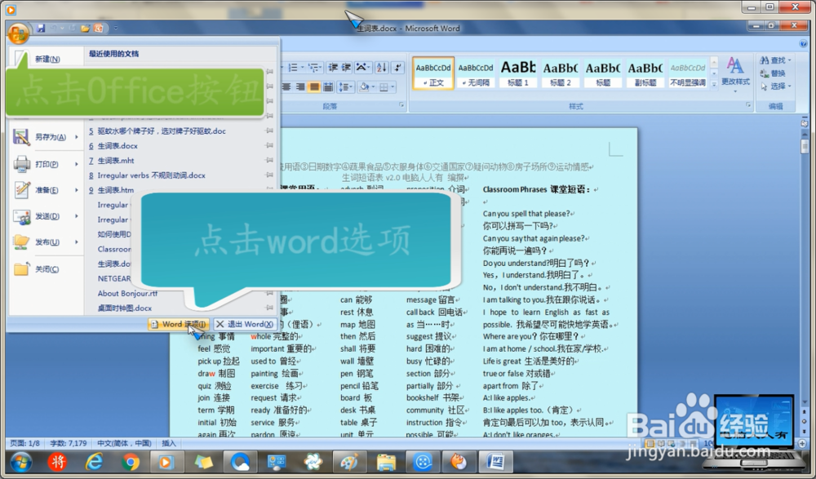The height and width of the screenshot is (479, 816).
Task: Click the justify alignment icon
Action: pyautogui.click(x=314, y=87)
